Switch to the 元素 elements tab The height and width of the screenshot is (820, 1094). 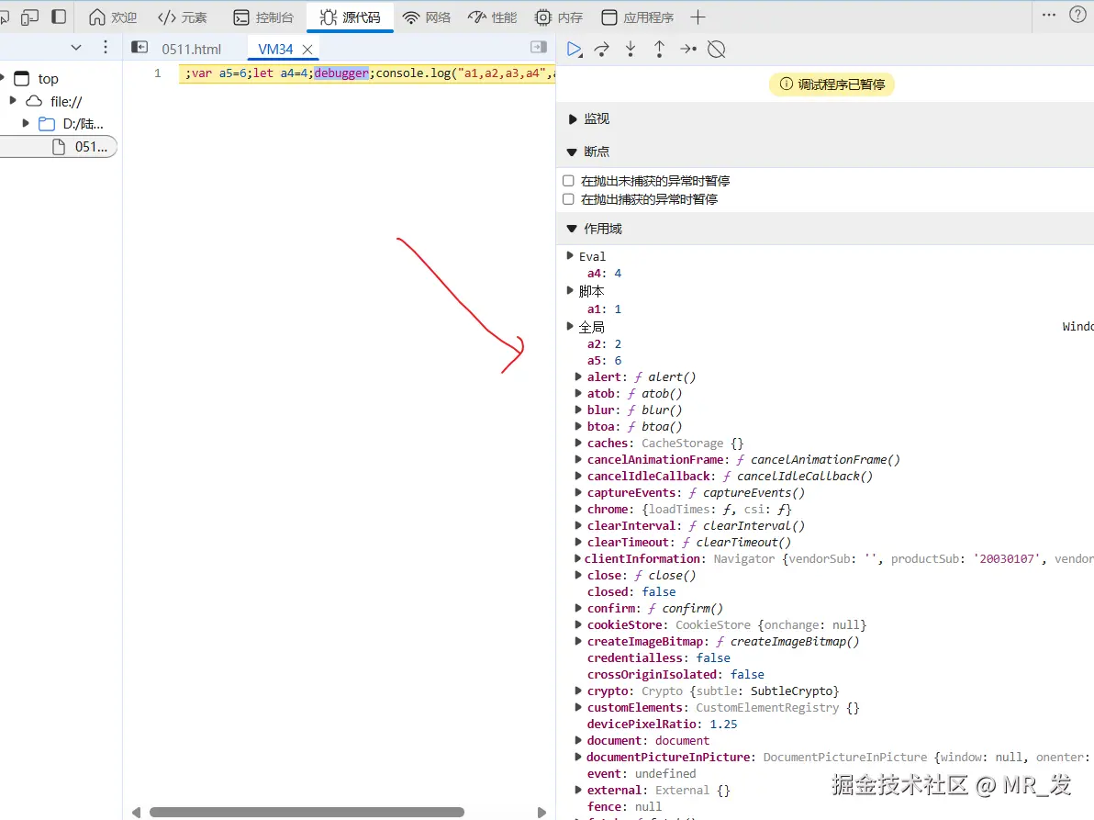point(183,17)
